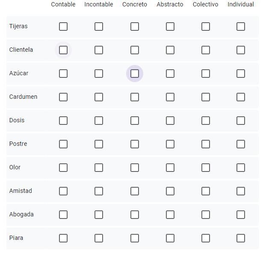Screen dimensions: 263x254
Task: Check Incontable for Amistad
Action: (99, 191)
